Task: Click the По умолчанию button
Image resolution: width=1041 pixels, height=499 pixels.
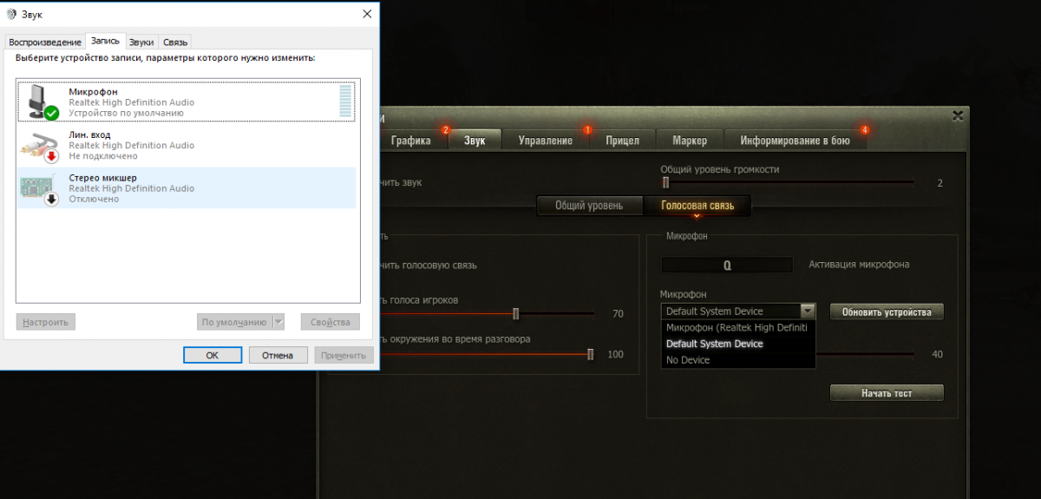Action: tap(234, 322)
